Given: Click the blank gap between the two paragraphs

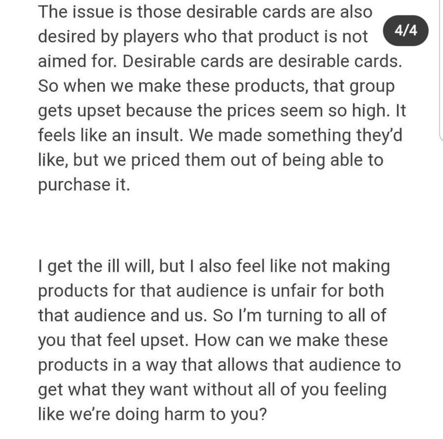Looking at the screenshot, I should pos(221,226).
